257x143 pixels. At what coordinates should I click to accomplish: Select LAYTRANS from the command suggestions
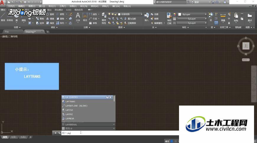[88, 101]
